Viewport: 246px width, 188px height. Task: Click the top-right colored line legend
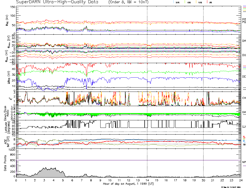(x=244, y=9)
